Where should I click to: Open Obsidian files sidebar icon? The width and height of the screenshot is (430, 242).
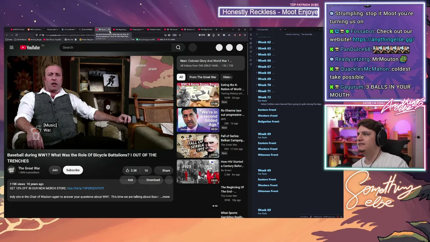(x=251, y=34)
